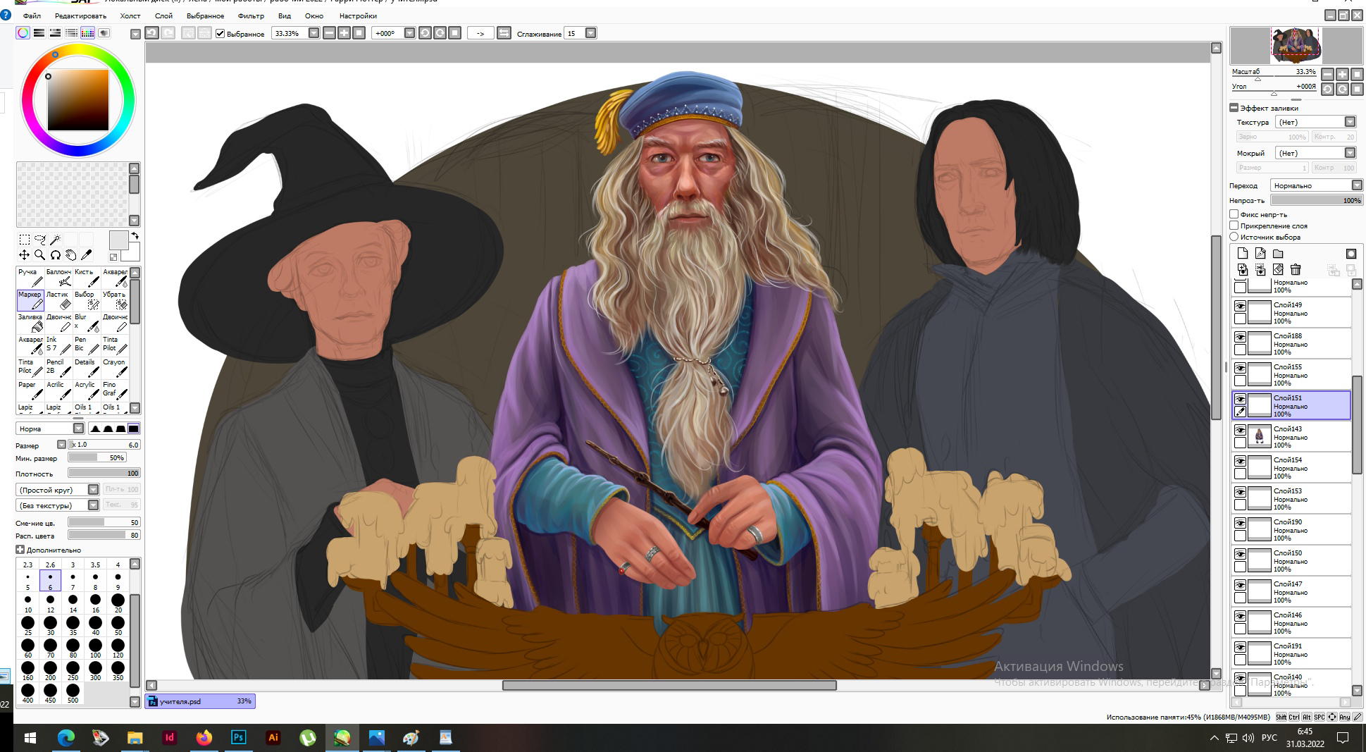Adjust Плотность density slider
1366x752 pixels.
(104, 474)
